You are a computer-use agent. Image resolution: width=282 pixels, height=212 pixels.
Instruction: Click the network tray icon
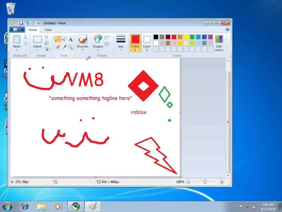(x=248, y=207)
